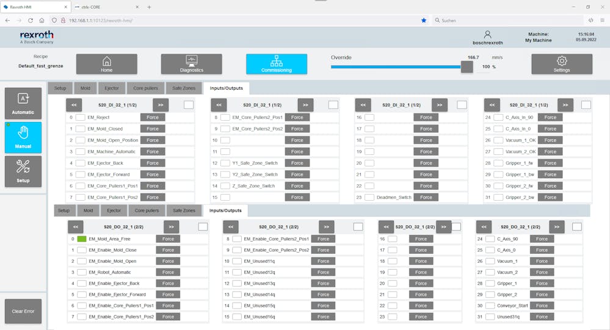Screen dimensions: 610x330
Task: Open the Setup tools mode
Action: pos(23,171)
